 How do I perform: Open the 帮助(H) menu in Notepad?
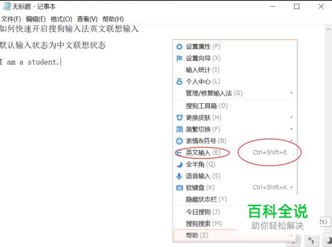(113, 19)
